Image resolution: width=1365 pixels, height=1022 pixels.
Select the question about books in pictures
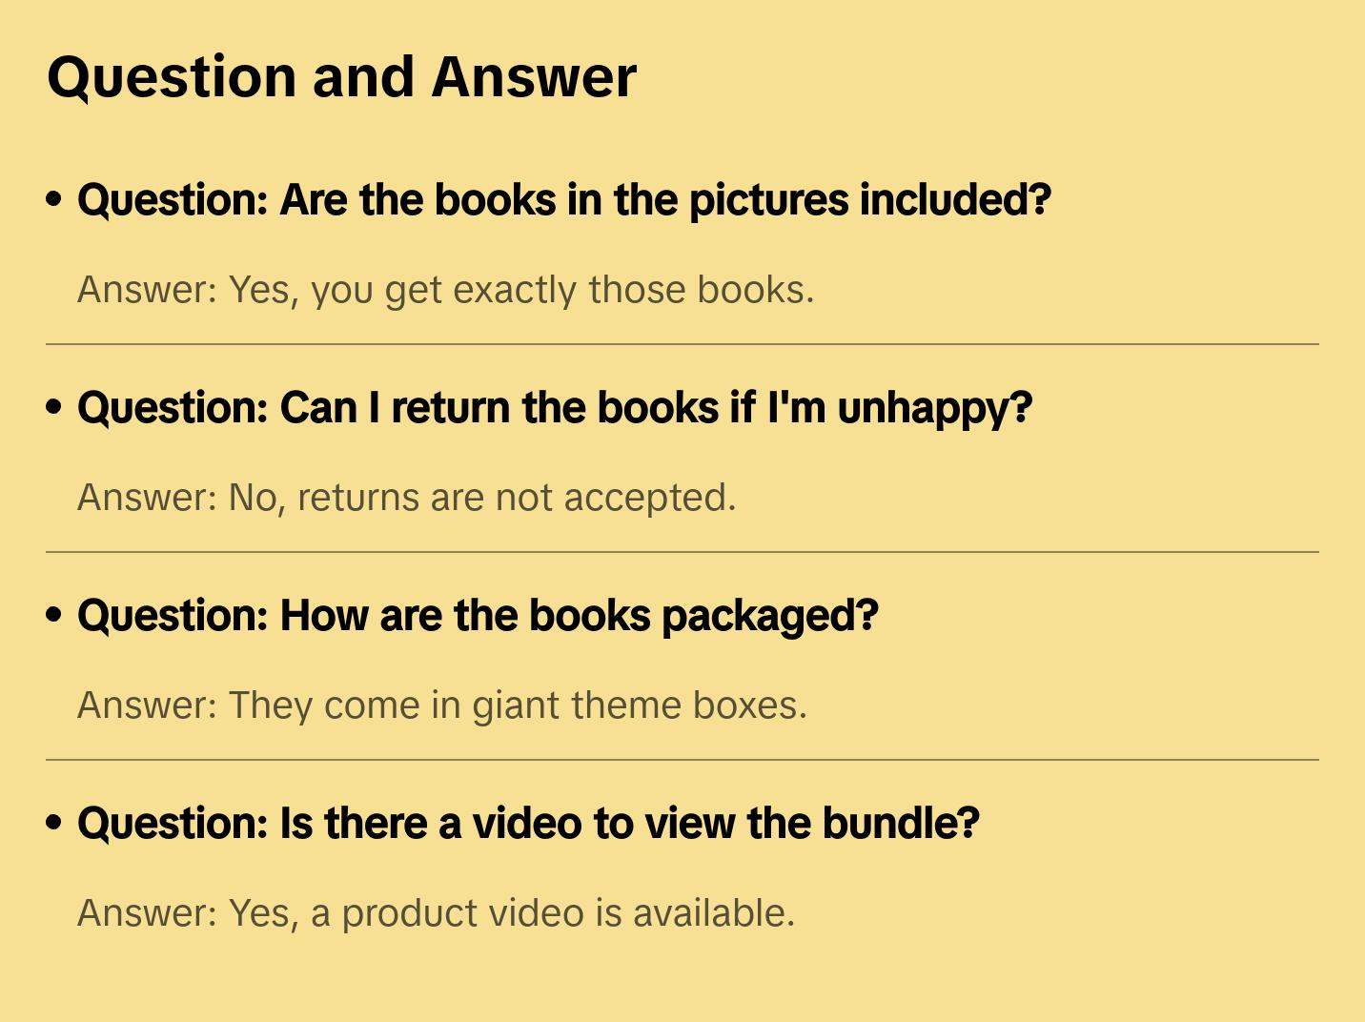(563, 200)
